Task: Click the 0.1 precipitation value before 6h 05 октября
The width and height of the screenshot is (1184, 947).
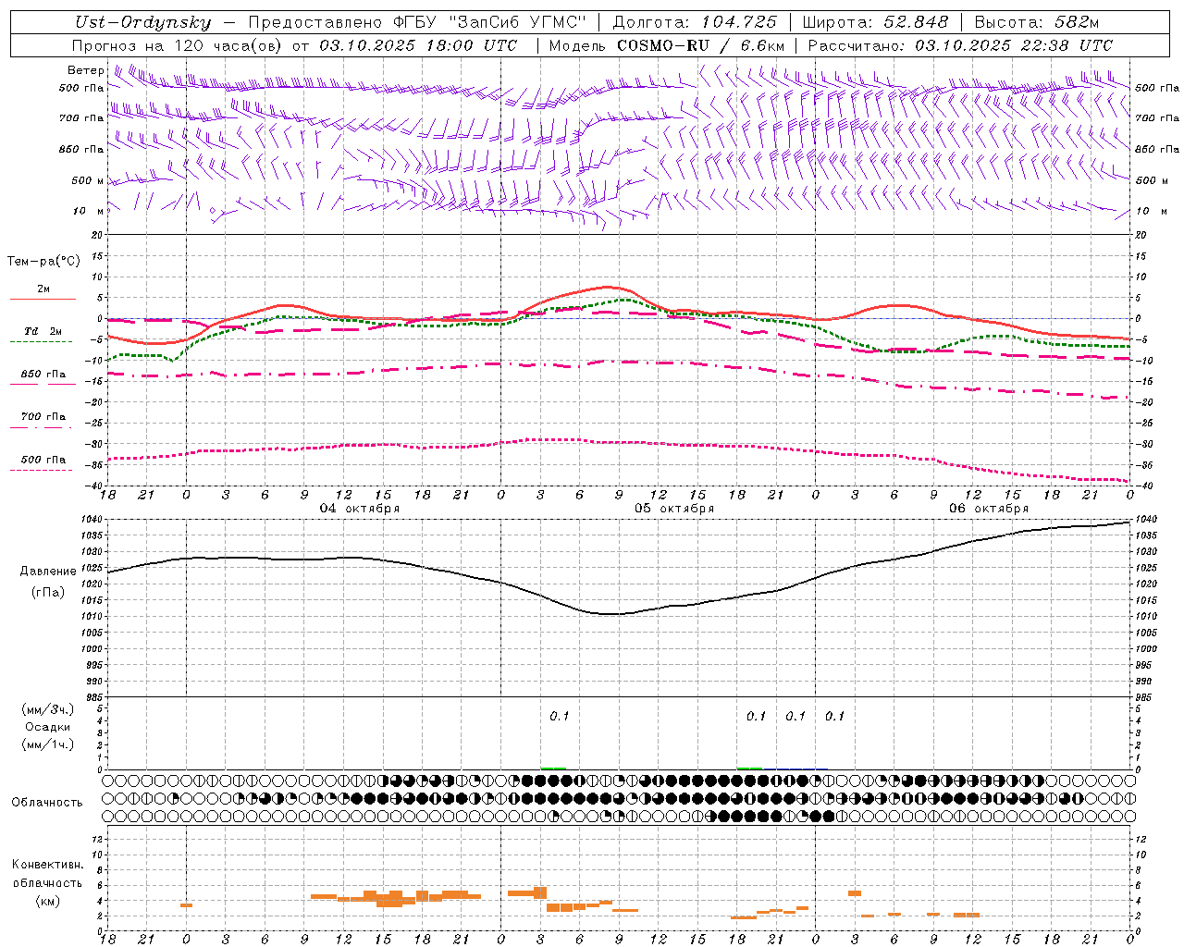Action: coord(560,717)
